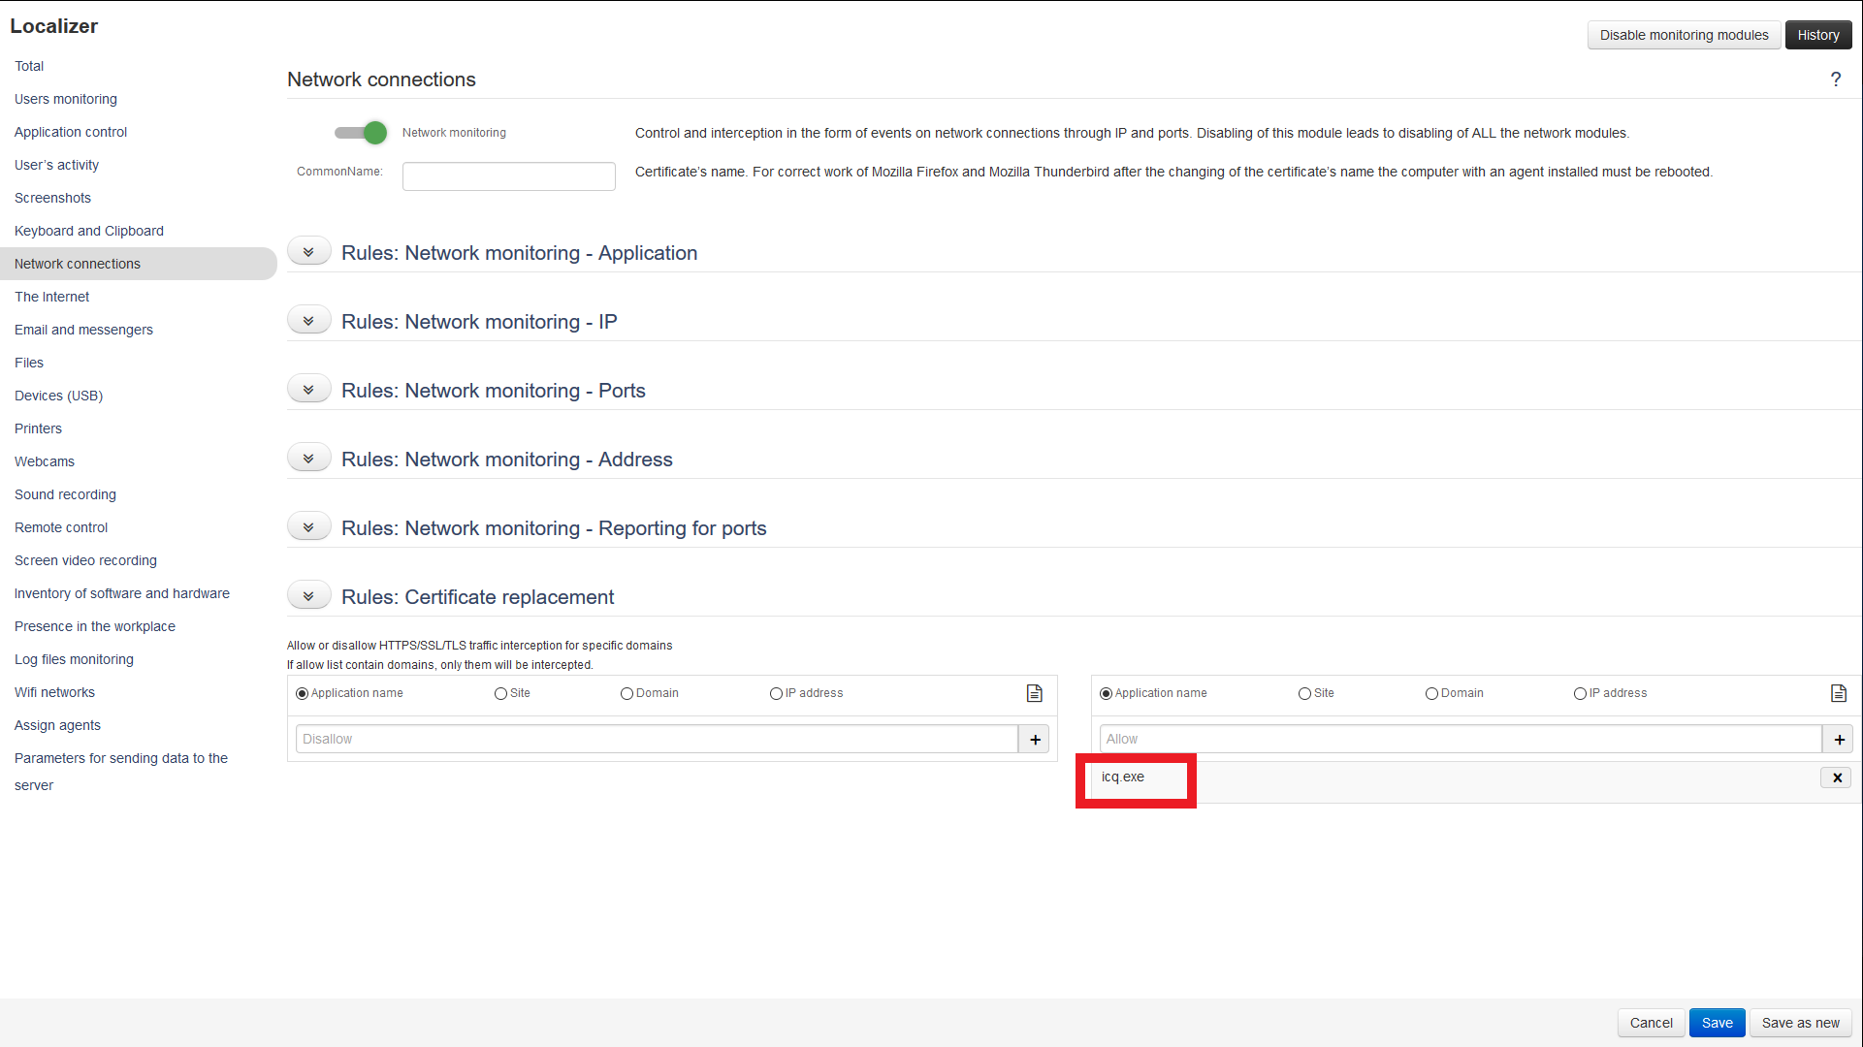Viewport: 1863px width, 1047px height.
Task: Click the remove (x) button for icq.exe
Action: tap(1838, 777)
